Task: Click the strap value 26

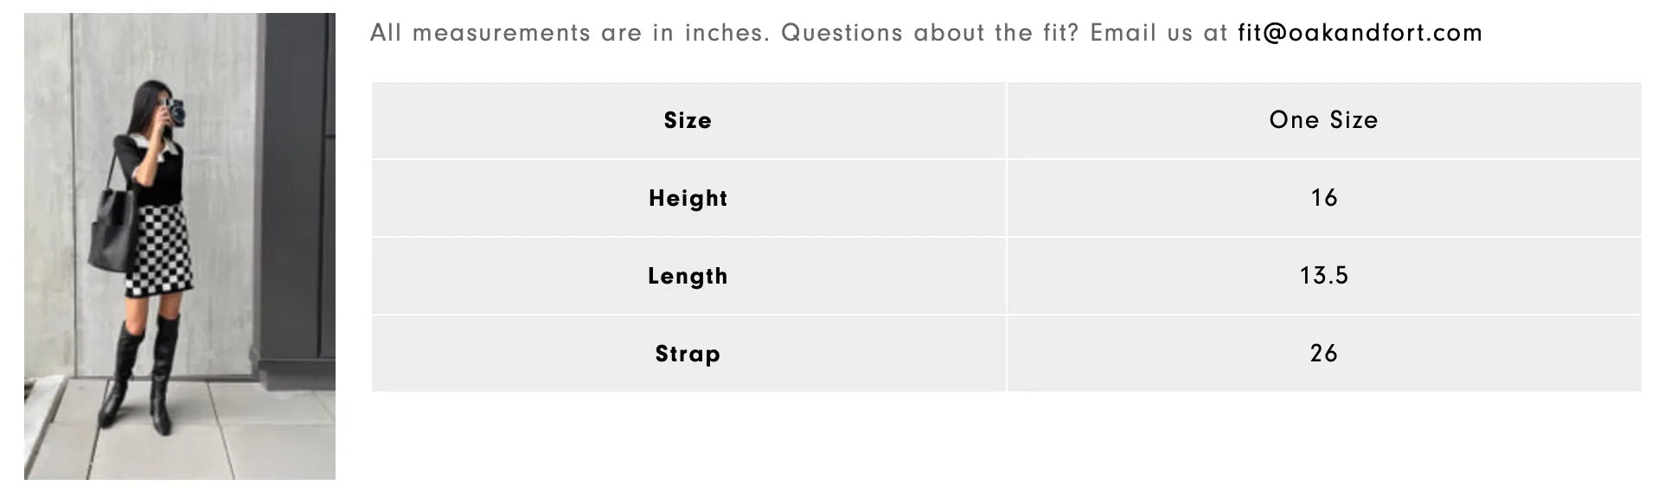Action: tap(1324, 354)
